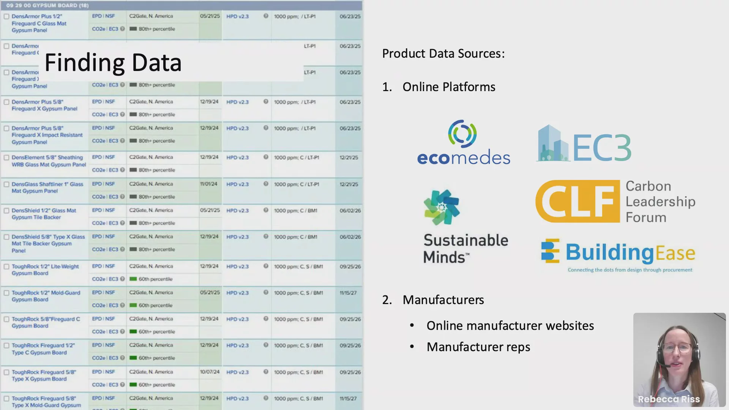Image resolution: width=729 pixels, height=410 pixels.
Task: Click 'Manufacturer reps' bullet text
Action: coord(478,347)
